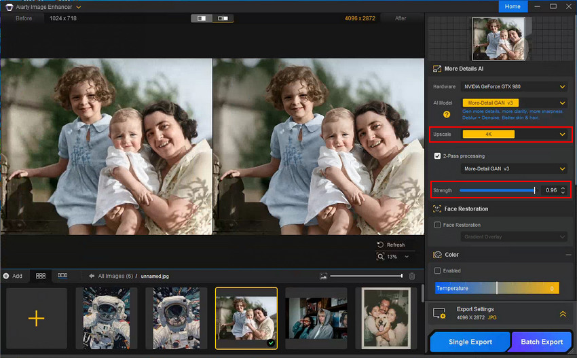
Task: Select the mother and children thumbnail
Action: 246,318
